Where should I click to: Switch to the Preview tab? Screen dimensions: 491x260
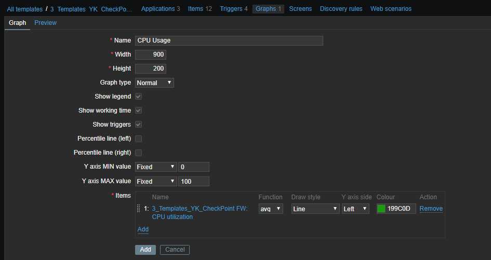coord(45,22)
